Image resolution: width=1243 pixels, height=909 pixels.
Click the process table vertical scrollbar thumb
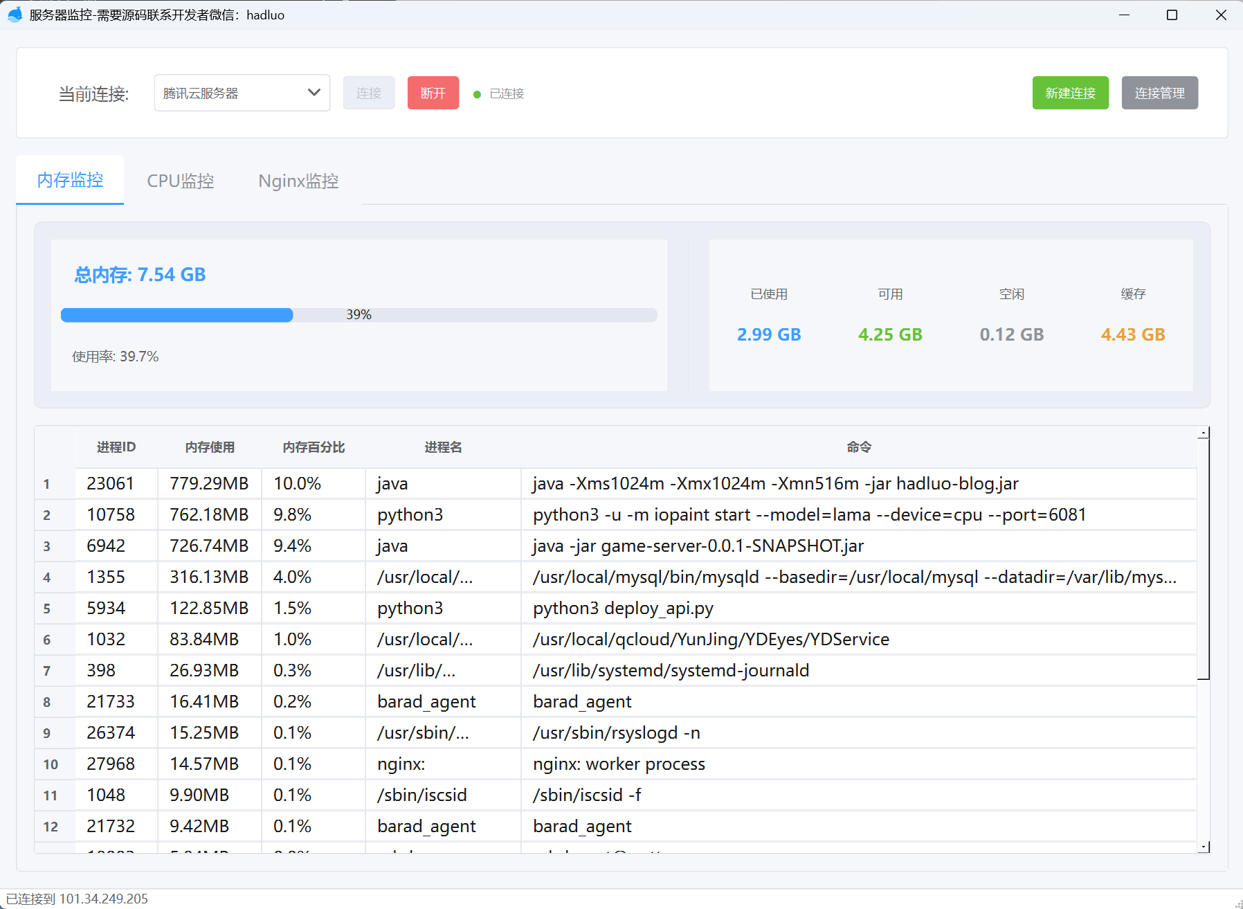tap(1204, 559)
